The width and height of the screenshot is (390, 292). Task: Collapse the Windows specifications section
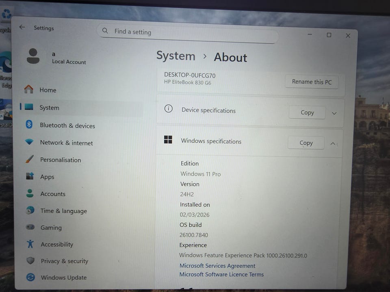(x=333, y=144)
